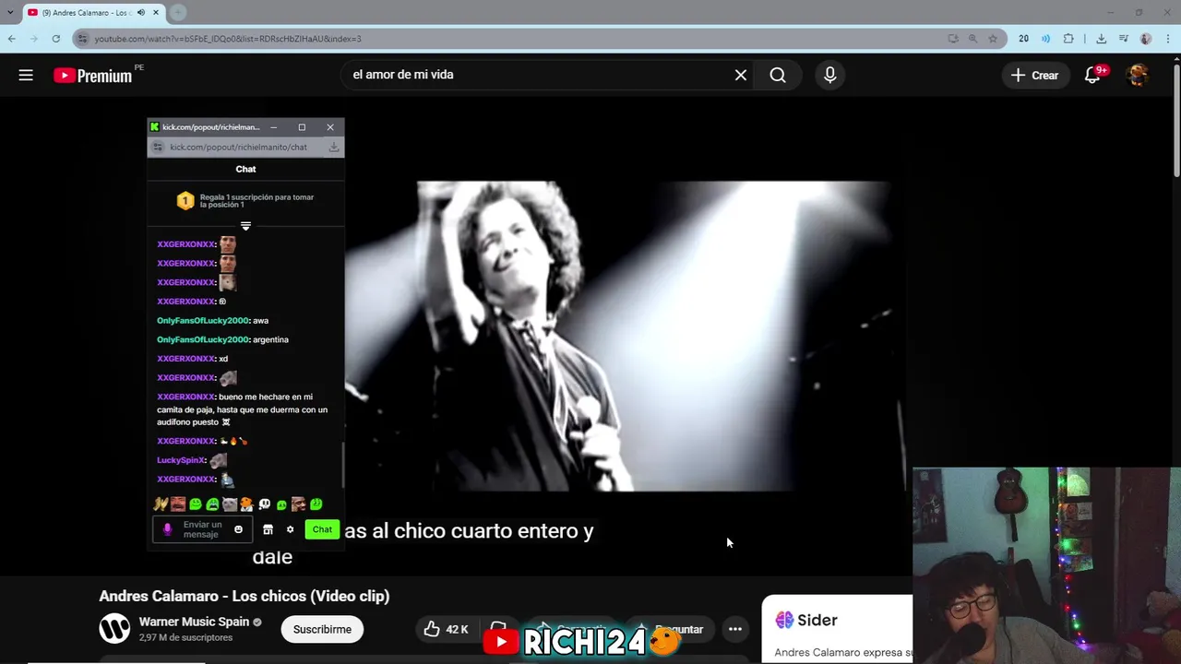Screen dimensions: 1181x664
Task: Open the account avatar menu
Action: pos(1138,76)
